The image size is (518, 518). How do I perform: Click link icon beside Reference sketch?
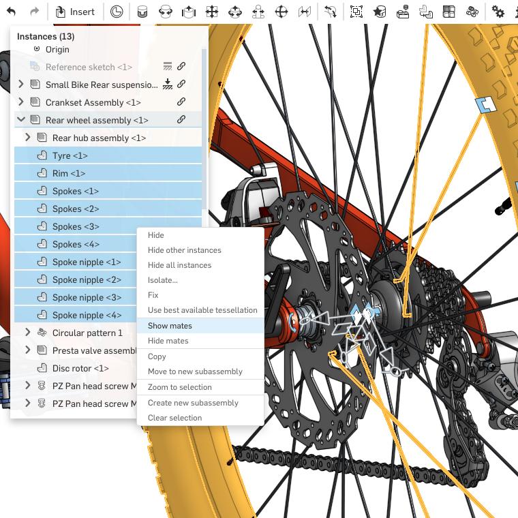tap(181, 67)
